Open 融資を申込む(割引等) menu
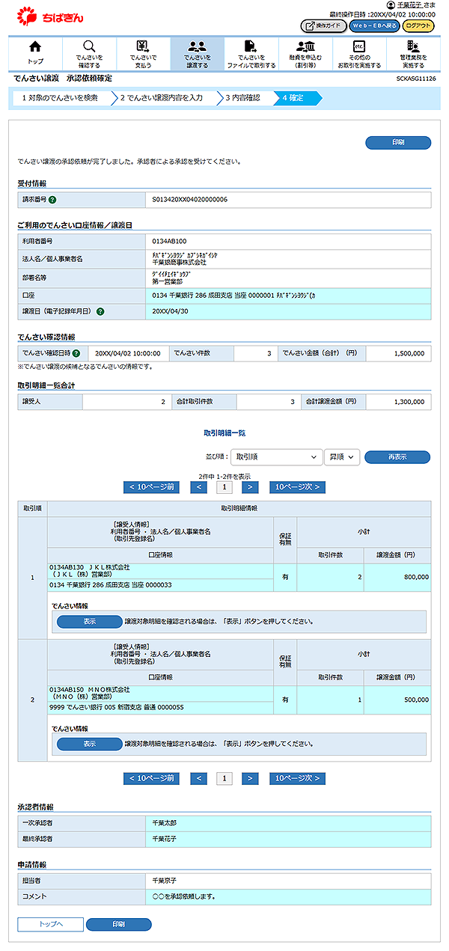This screenshot has width=449, height=951. tap(305, 53)
